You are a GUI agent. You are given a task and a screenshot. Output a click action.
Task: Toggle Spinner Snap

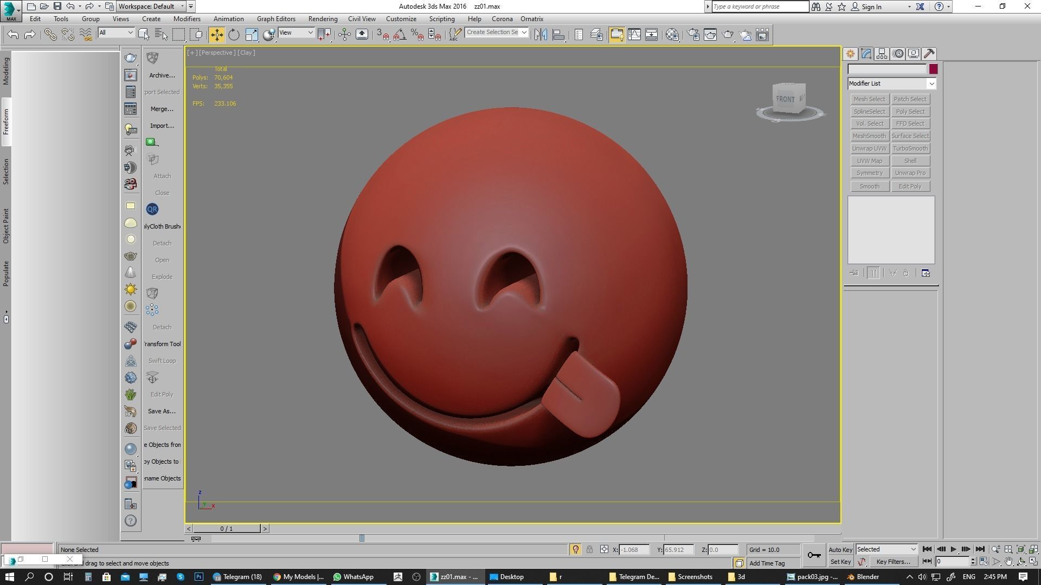click(435, 35)
